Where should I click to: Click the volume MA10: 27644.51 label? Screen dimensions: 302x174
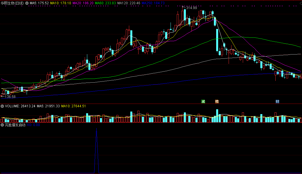point(73,106)
